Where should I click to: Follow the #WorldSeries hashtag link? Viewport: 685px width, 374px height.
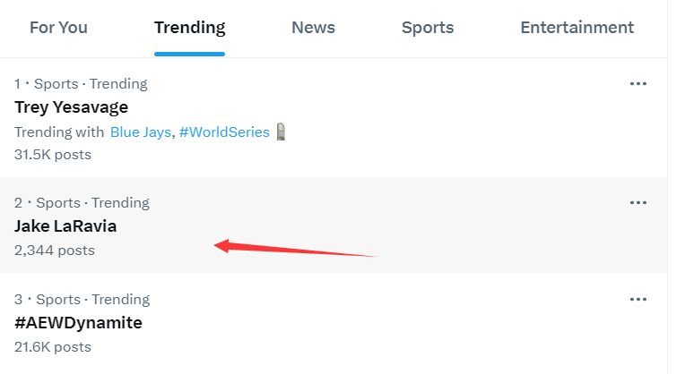click(x=224, y=132)
